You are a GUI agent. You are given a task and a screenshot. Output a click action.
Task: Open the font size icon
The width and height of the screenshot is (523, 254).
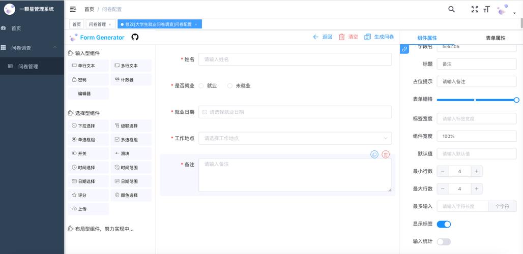[487, 9]
